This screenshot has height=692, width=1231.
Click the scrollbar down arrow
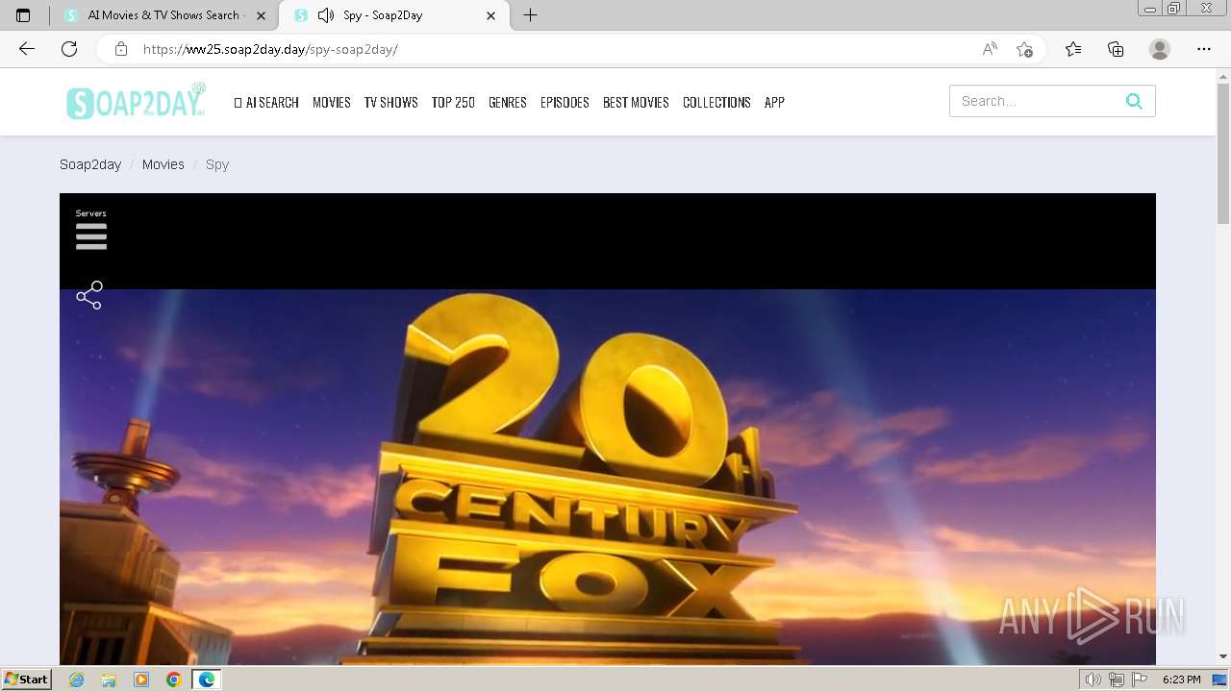coord(1223,656)
